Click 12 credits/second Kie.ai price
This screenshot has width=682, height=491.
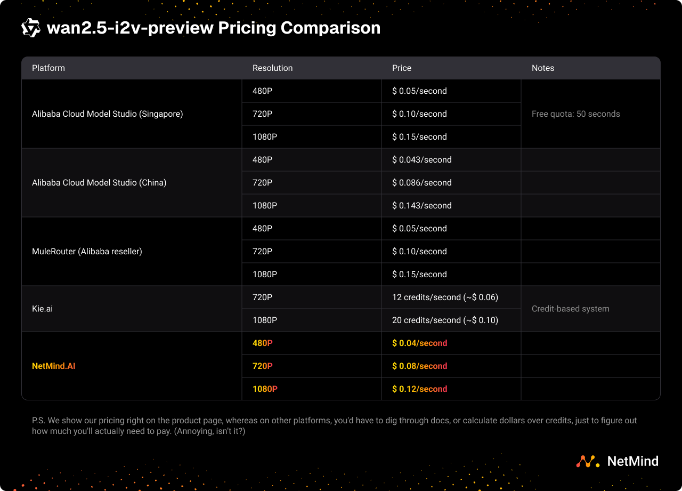[x=445, y=297]
